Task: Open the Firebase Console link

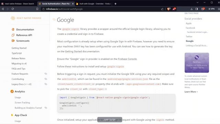Action: point(127,59)
